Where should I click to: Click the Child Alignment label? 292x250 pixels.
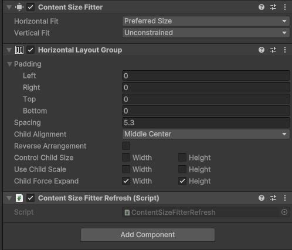(40, 134)
